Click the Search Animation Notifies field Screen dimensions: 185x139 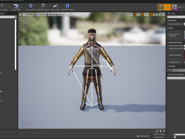pos(176,78)
